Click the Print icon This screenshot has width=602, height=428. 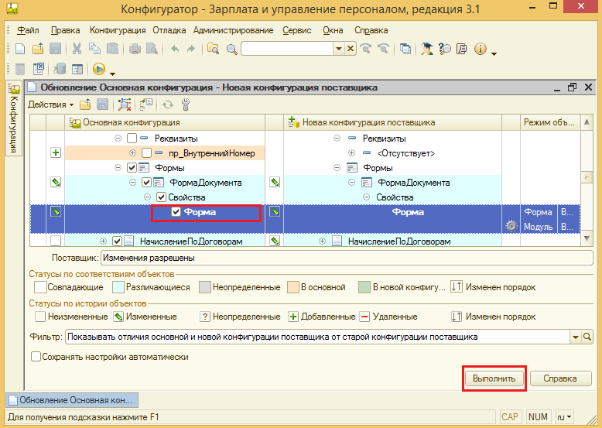(x=135, y=49)
